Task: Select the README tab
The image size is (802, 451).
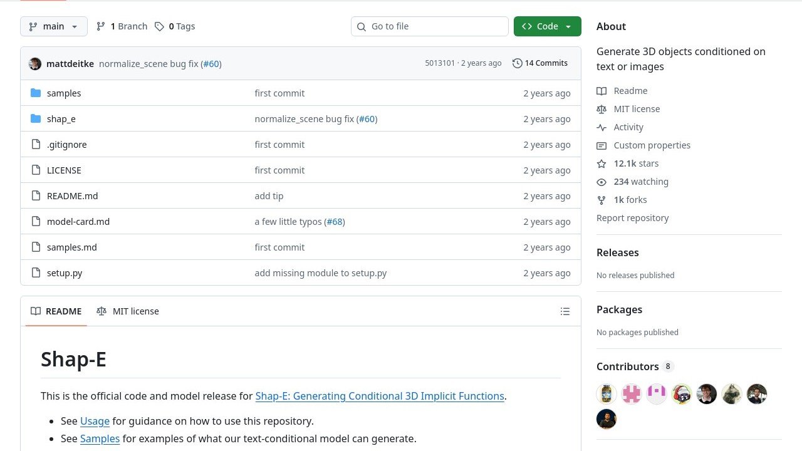Action: coord(56,311)
